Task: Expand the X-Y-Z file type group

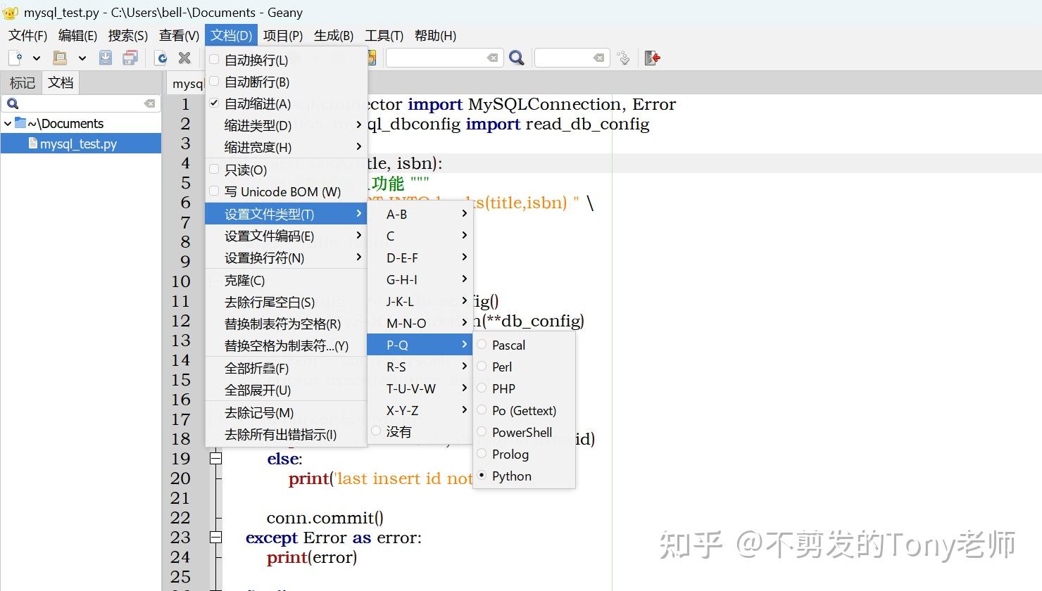Action: click(x=419, y=410)
